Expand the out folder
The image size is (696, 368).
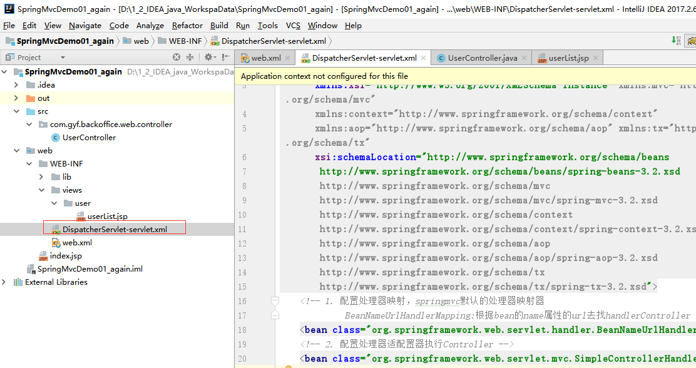click(17, 98)
